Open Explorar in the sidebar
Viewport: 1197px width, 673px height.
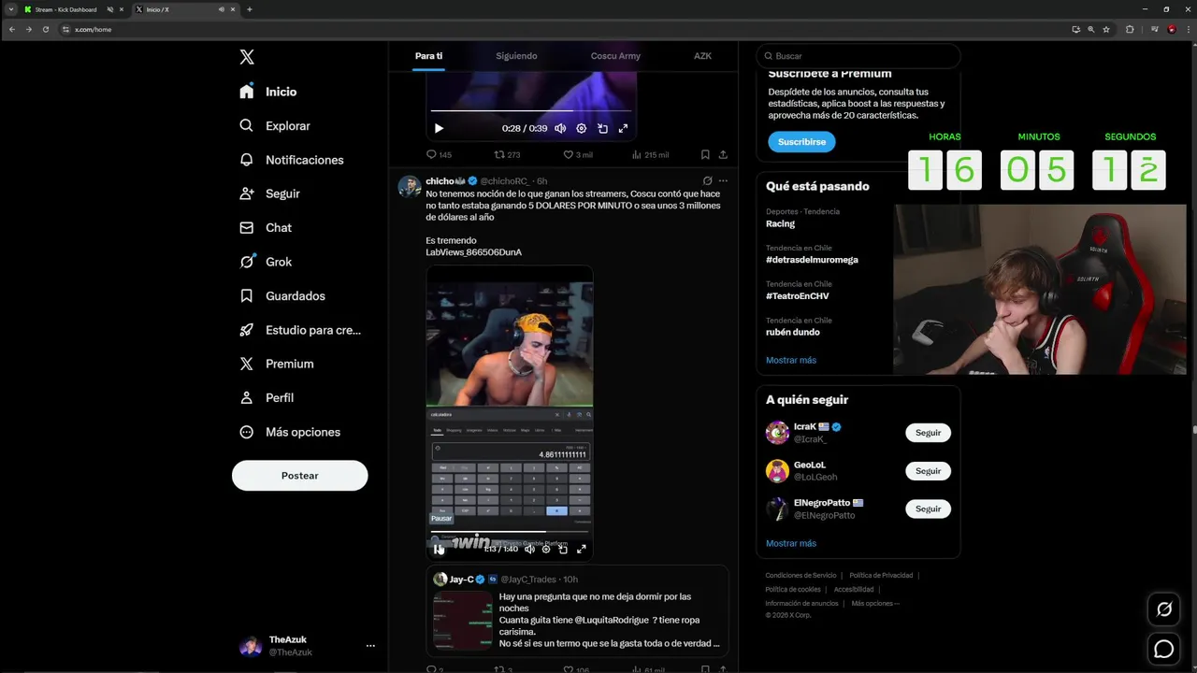pos(275,125)
